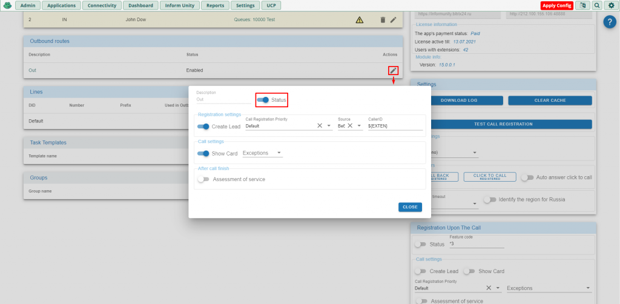Click the CLEAR CACHE button
The image size is (620, 304).
(x=550, y=101)
